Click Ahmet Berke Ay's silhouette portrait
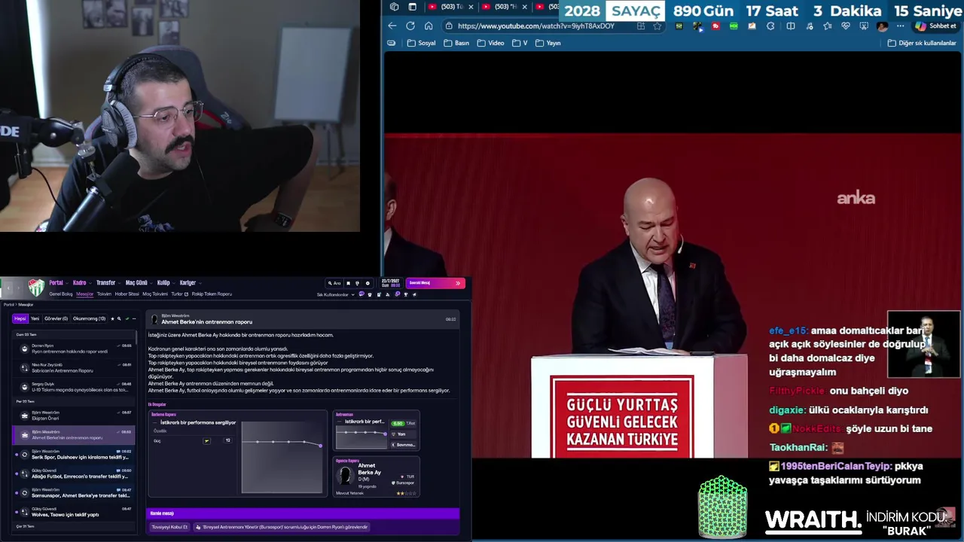Image resolution: width=964 pixels, height=542 pixels. pos(346,476)
